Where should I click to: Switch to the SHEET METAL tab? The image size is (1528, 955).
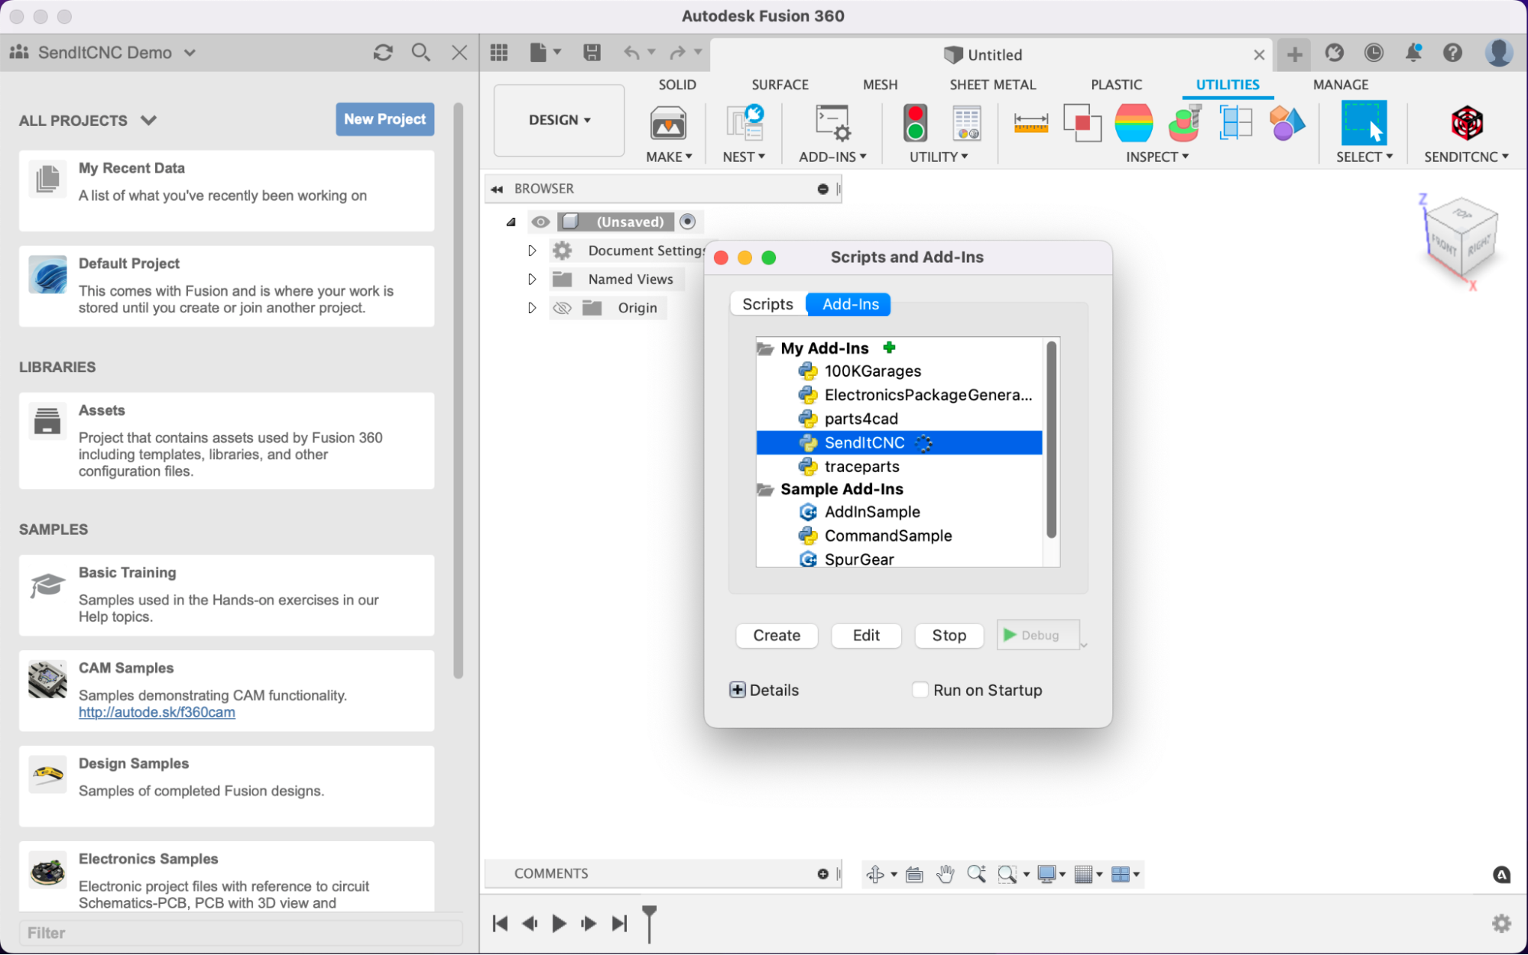pyautogui.click(x=992, y=85)
